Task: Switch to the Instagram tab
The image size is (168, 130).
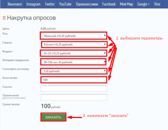Action: click(x=34, y=4)
